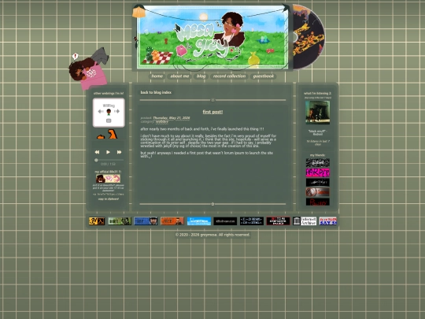Screen dimensions: 425x319
Task: Click the album cover under what I'm listening to
Action: click(x=318, y=113)
